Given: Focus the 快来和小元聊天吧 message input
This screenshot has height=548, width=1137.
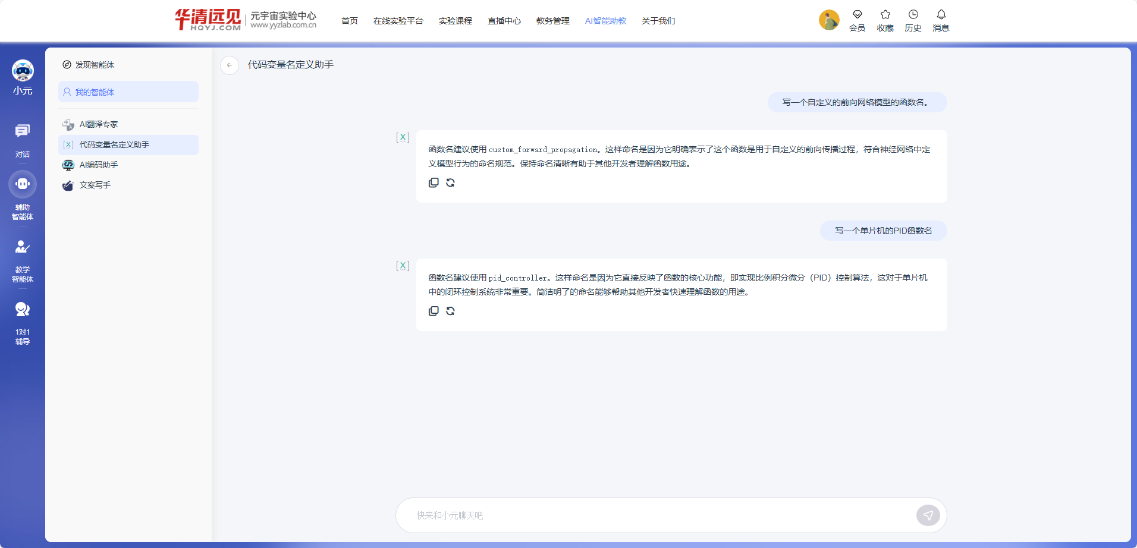Looking at the screenshot, I should pos(654,515).
